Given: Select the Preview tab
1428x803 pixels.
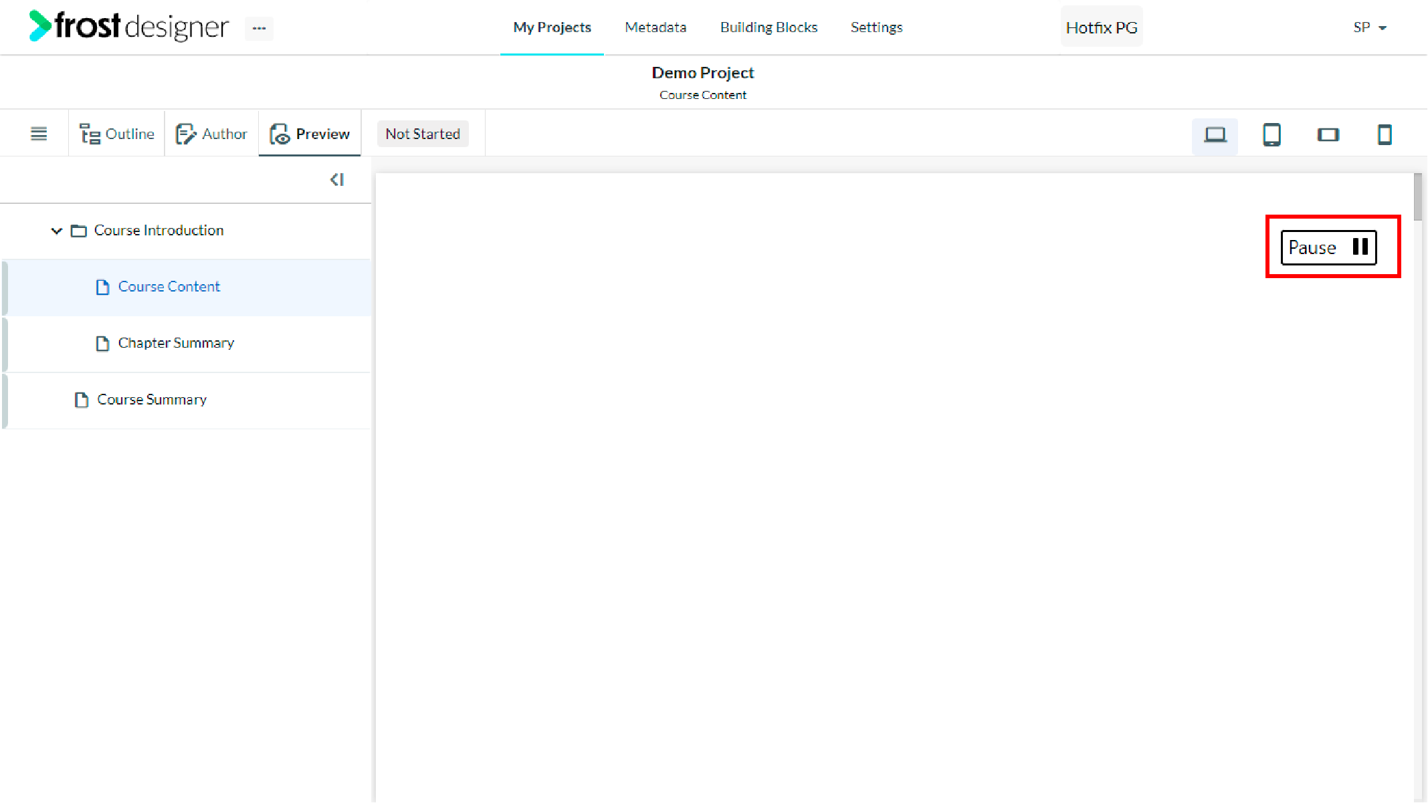Looking at the screenshot, I should (x=310, y=134).
